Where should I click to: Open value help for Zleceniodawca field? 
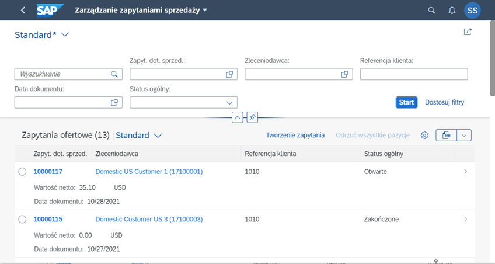pos(344,74)
